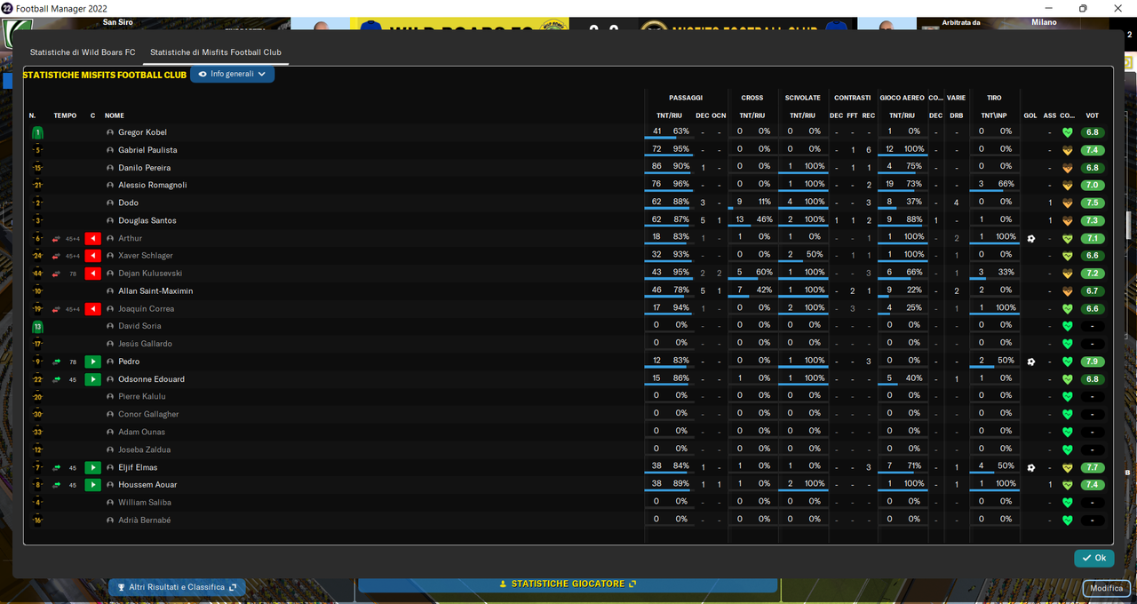Screen dimensions: 1137x604
Task: Click the red substituted-off arrow for Joaquín Correa
Action: click(x=92, y=309)
